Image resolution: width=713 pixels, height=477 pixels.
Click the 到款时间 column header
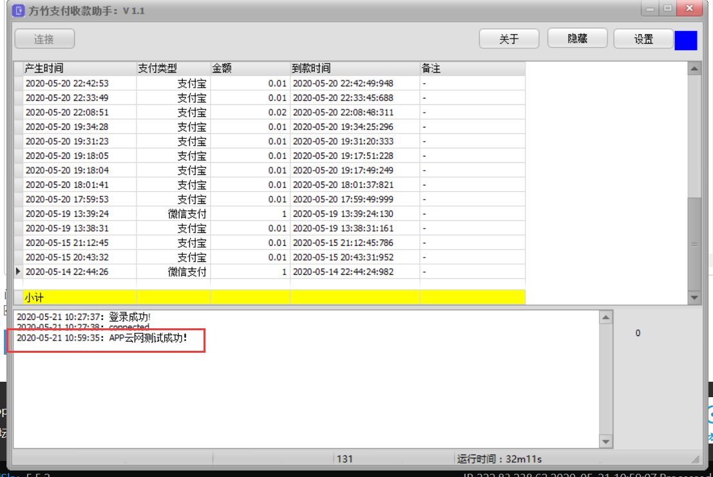pyautogui.click(x=354, y=68)
